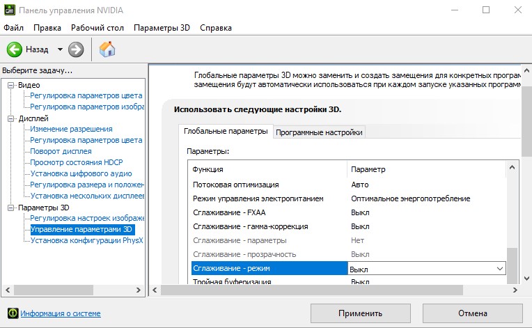The height and width of the screenshot is (328, 532).
Task: Open the Файл menu
Action: [x=13, y=28]
